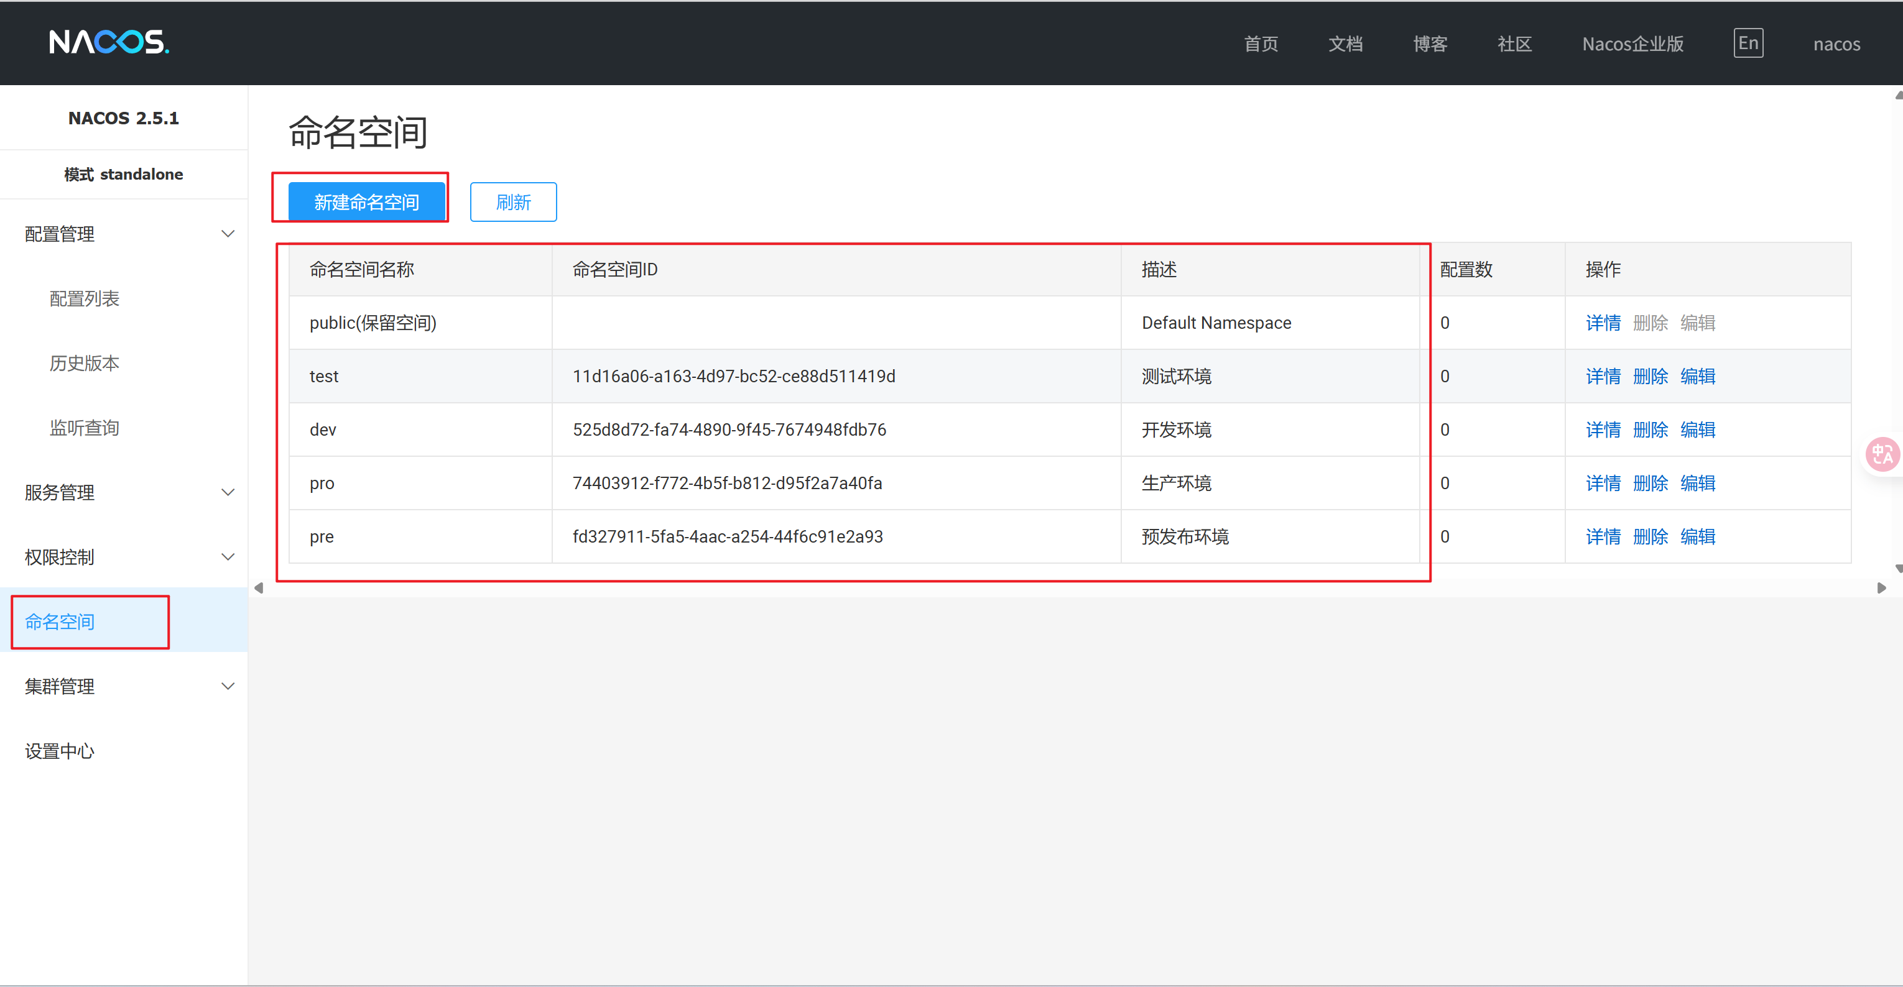Open the 文档 top navigation link
The height and width of the screenshot is (987, 1903).
point(1345,44)
